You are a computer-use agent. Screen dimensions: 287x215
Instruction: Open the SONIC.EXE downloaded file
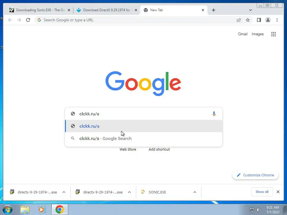coord(158,192)
